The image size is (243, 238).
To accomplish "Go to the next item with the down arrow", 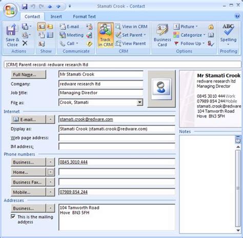I will [x=58, y=7].
